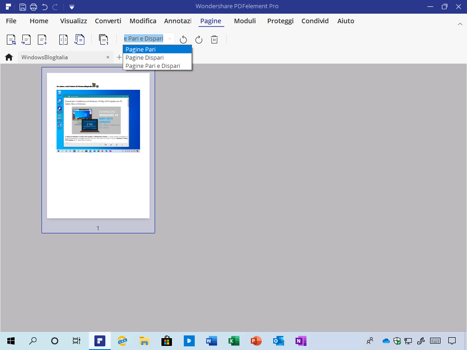Select Pagine Dispari from the dropdown
467x350 pixels.
tap(157, 58)
